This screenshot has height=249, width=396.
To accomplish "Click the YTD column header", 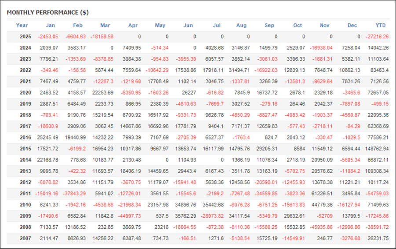I will coord(380,25).
